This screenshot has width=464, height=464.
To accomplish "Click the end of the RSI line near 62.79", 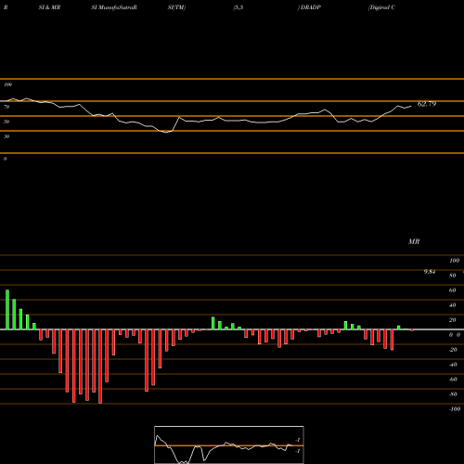I will point(411,107).
